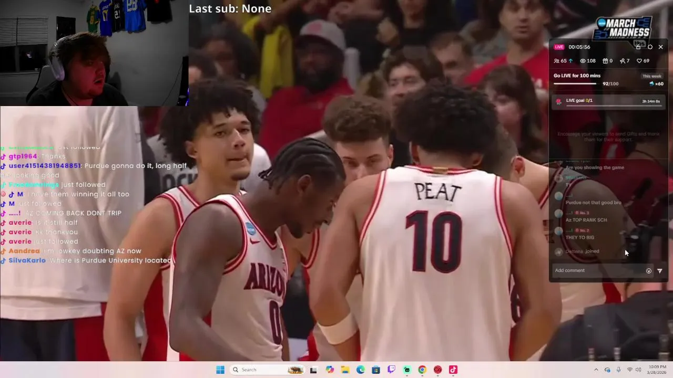Open Microsoft Store from the taskbar

(376, 370)
